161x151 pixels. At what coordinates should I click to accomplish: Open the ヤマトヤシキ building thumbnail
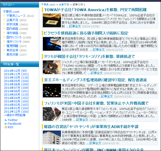(52, 137)
